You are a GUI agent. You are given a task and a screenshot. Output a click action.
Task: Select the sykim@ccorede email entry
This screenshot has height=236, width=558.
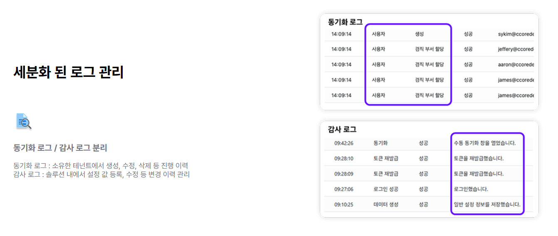516,34
